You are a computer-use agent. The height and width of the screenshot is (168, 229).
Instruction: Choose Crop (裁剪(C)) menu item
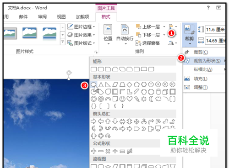(x=204, y=52)
